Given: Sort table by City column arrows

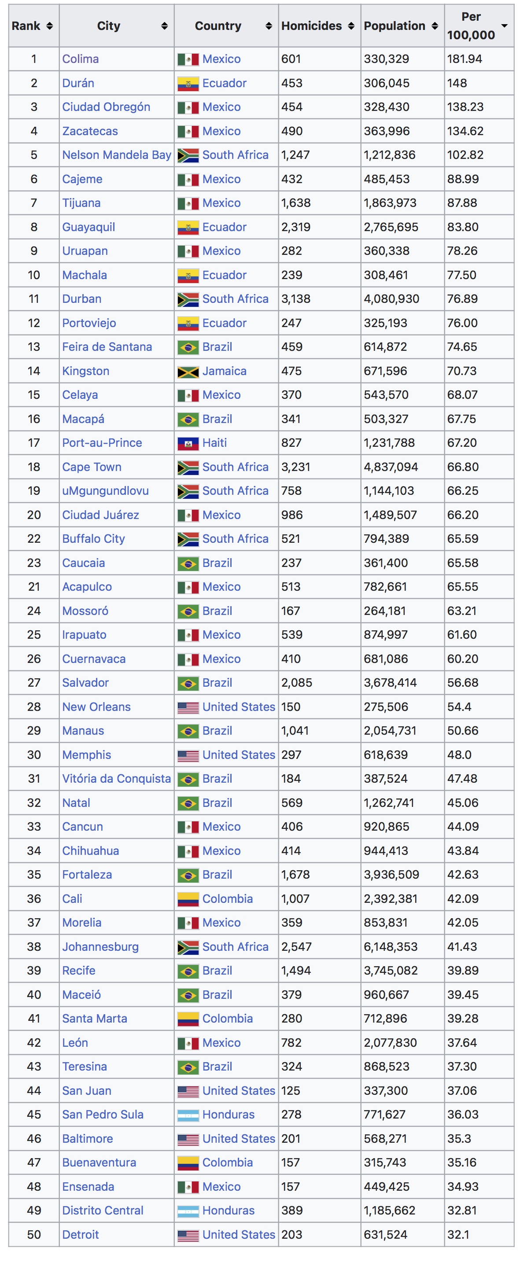Looking at the screenshot, I should click(164, 26).
